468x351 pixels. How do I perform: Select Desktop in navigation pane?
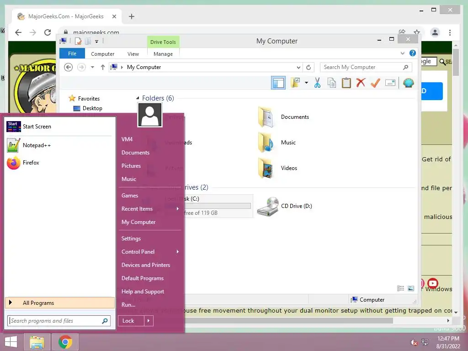click(88, 108)
